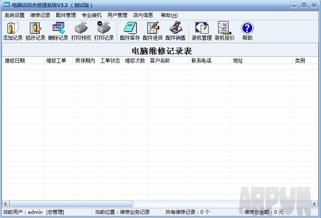Maximize the application window
Image resolution: width=321 pixels, height=218 pixels.
coord(304,5)
